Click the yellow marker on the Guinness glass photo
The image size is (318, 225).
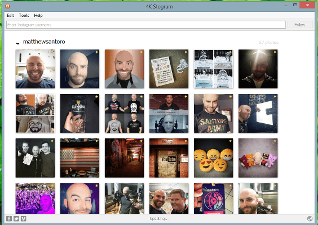pyautogui.click(x=97, y=97)
